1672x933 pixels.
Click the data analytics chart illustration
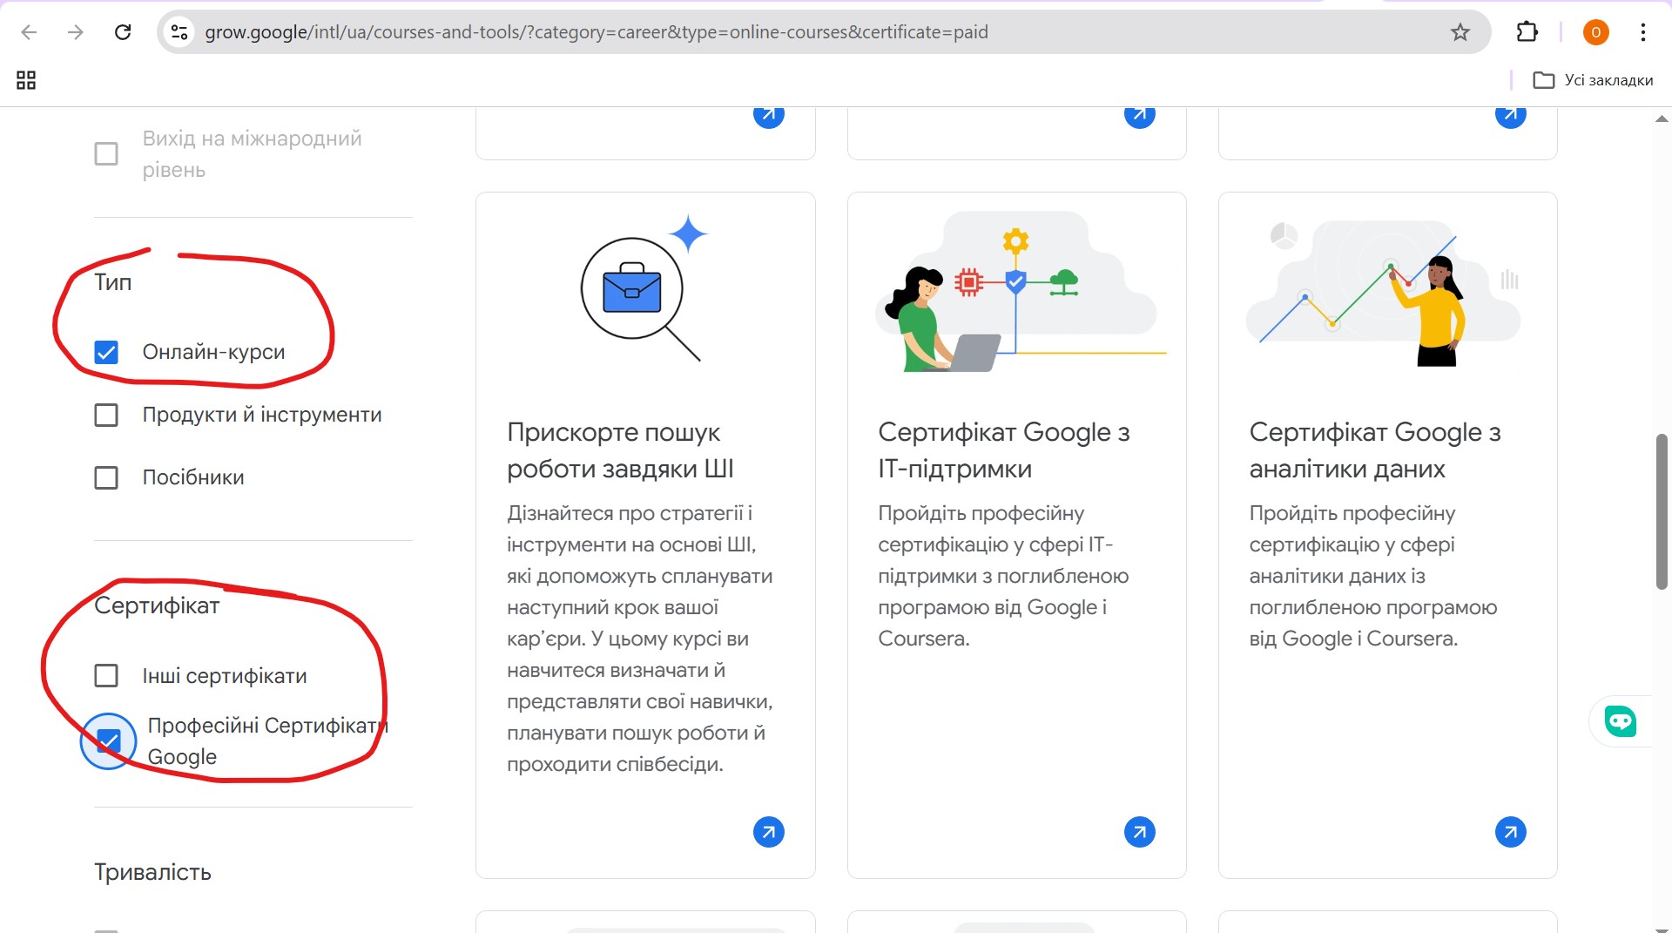click(x=1383, y=292)
